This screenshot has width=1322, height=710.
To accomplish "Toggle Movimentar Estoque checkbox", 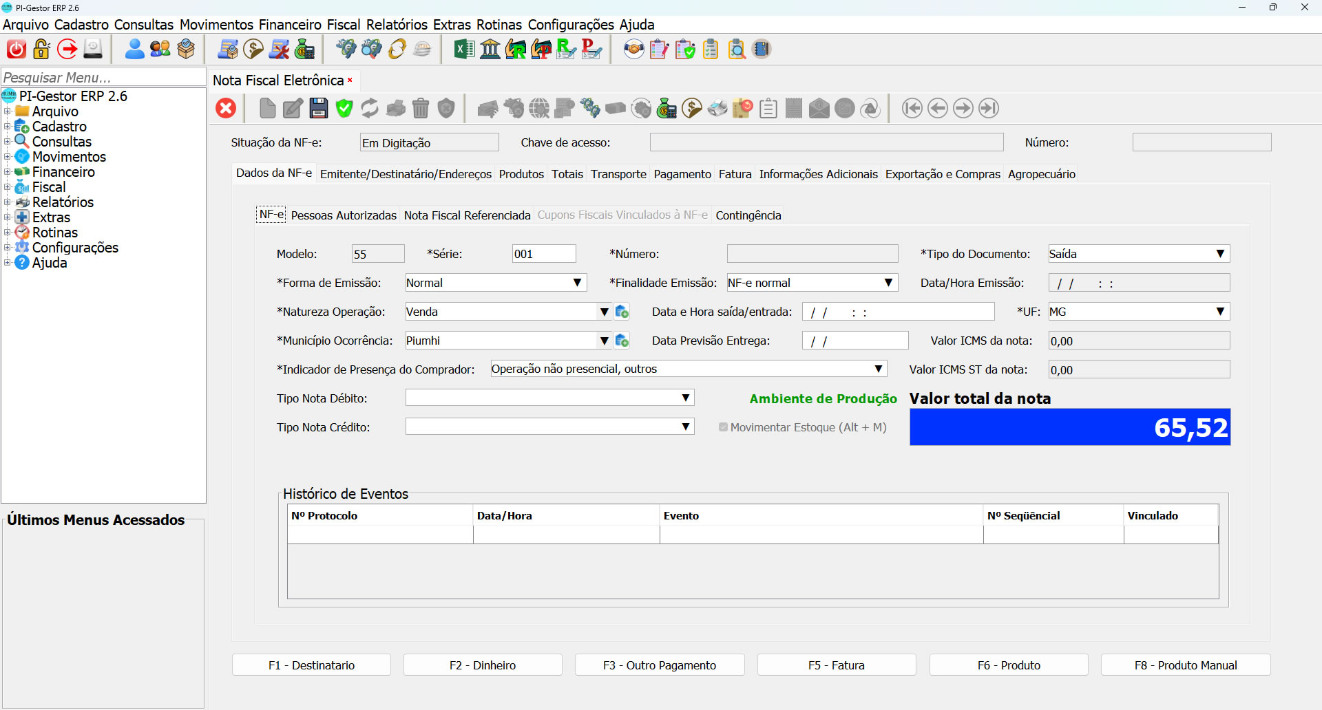I will pos(723,427).
